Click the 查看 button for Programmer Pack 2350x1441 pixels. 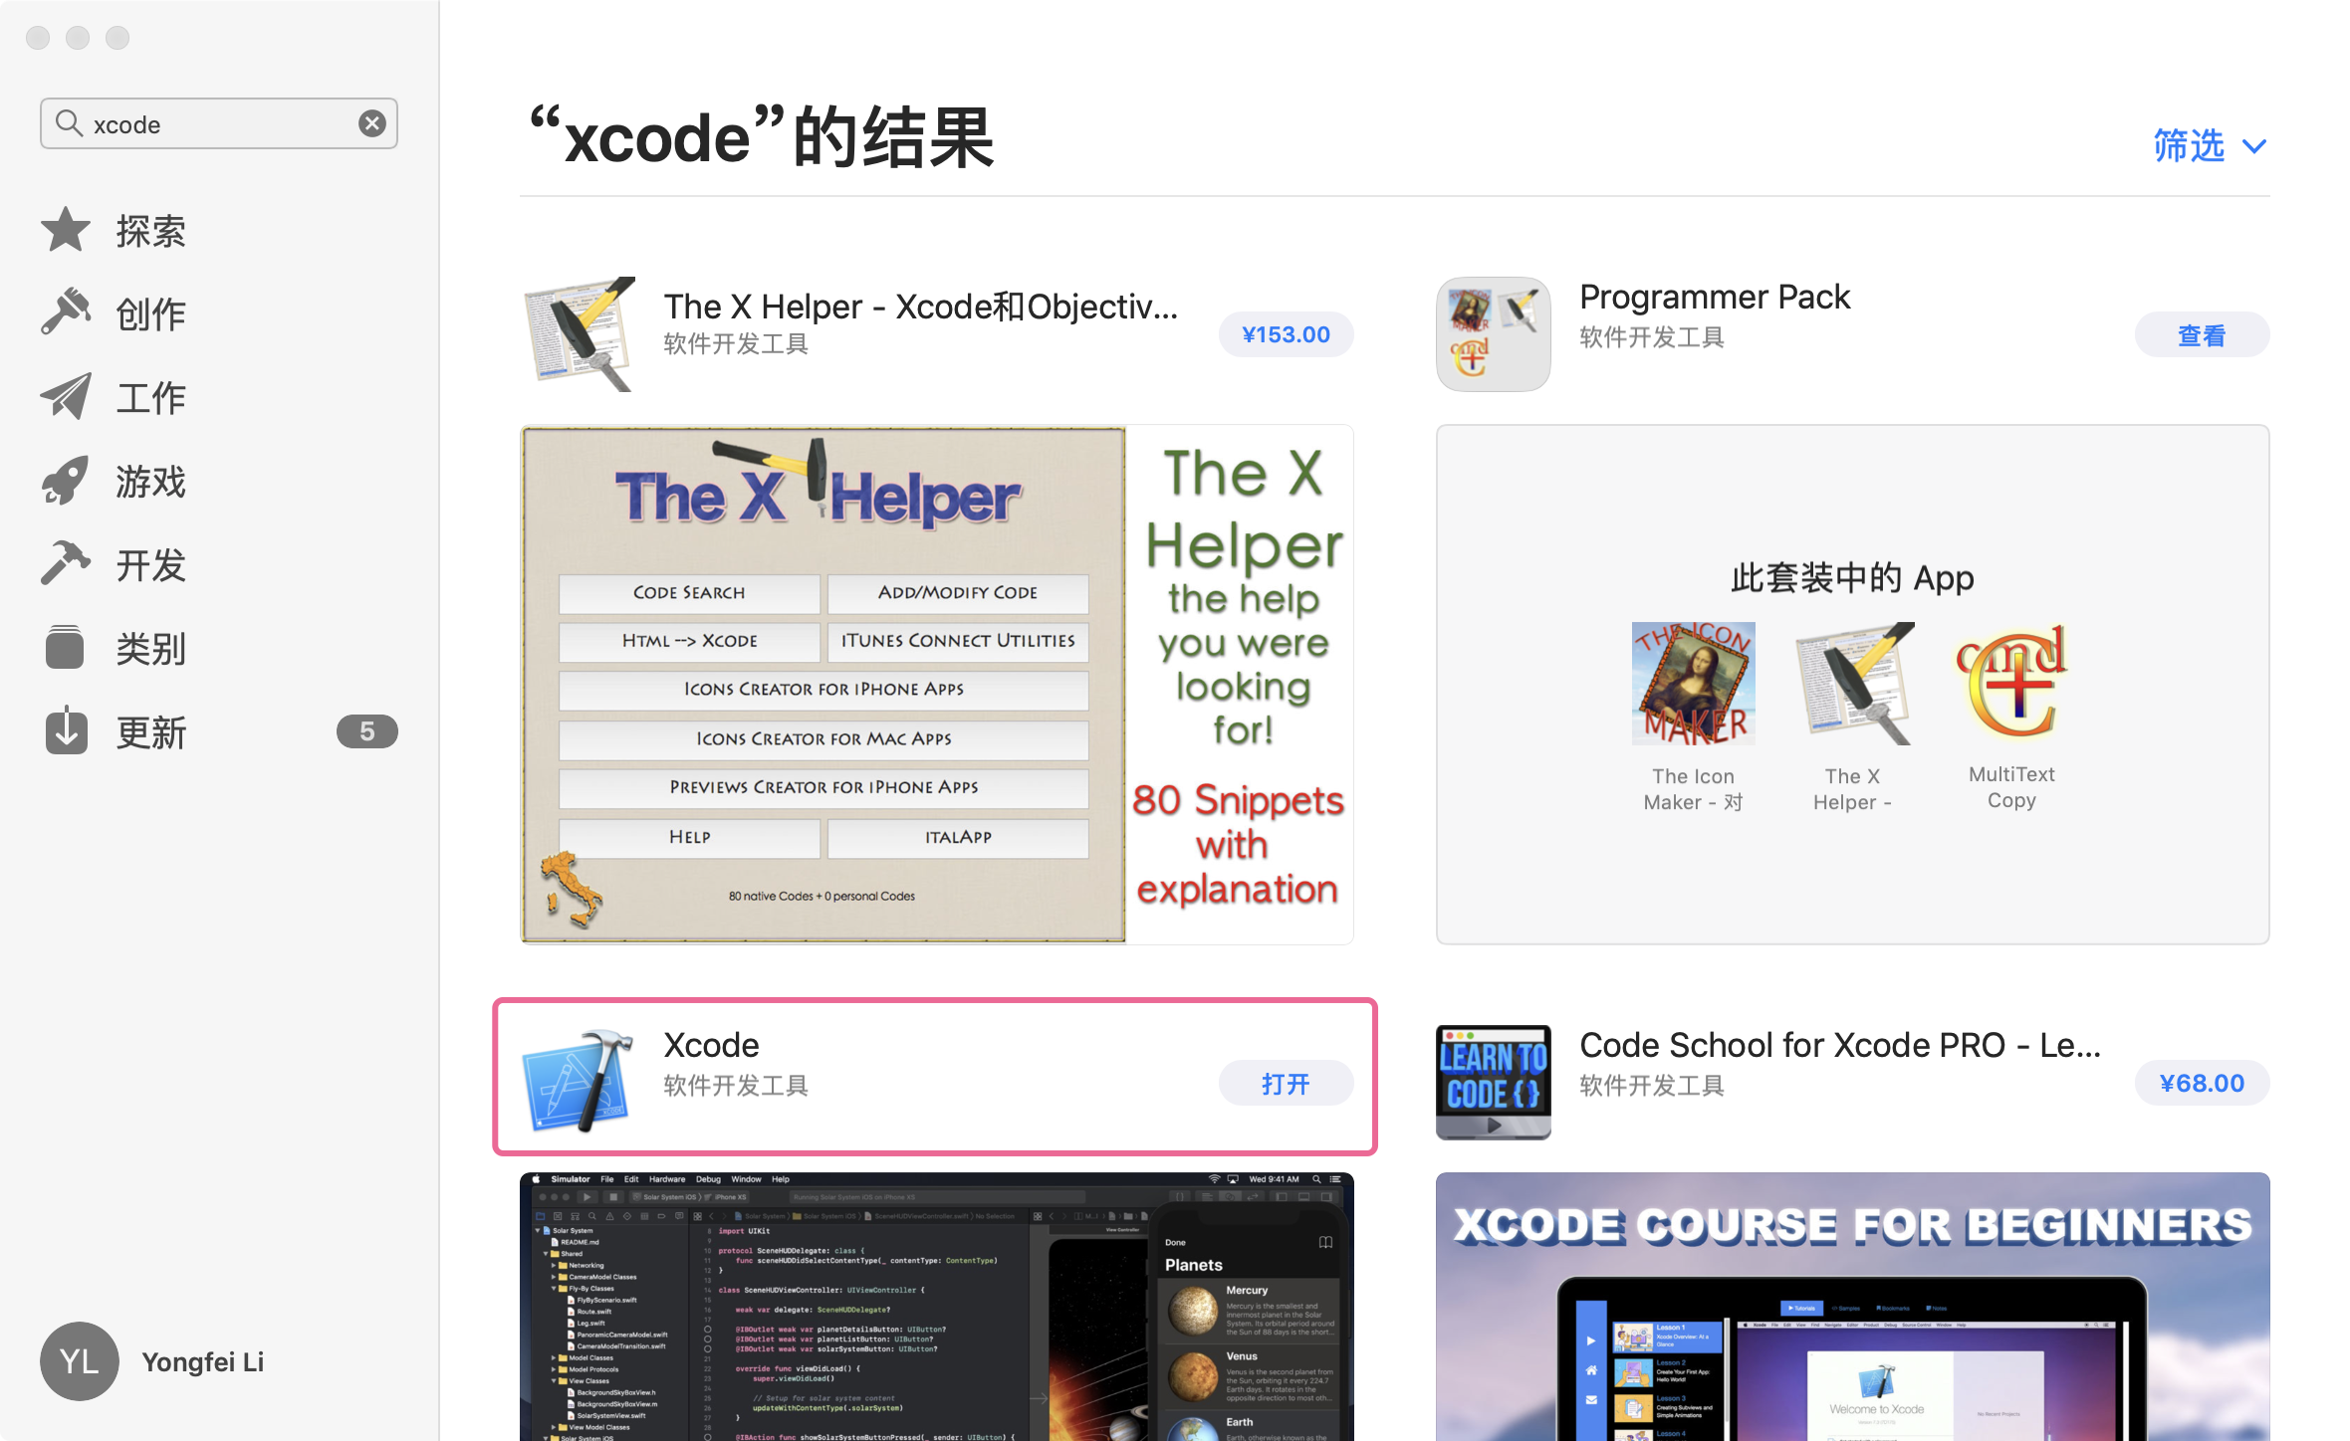pyautogui.click(x=2201, y=335)
